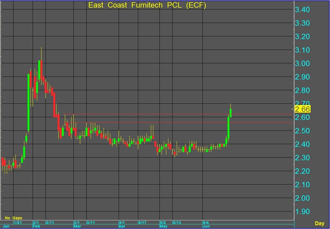
Task: Click the Feb month label
Action: 37,226
